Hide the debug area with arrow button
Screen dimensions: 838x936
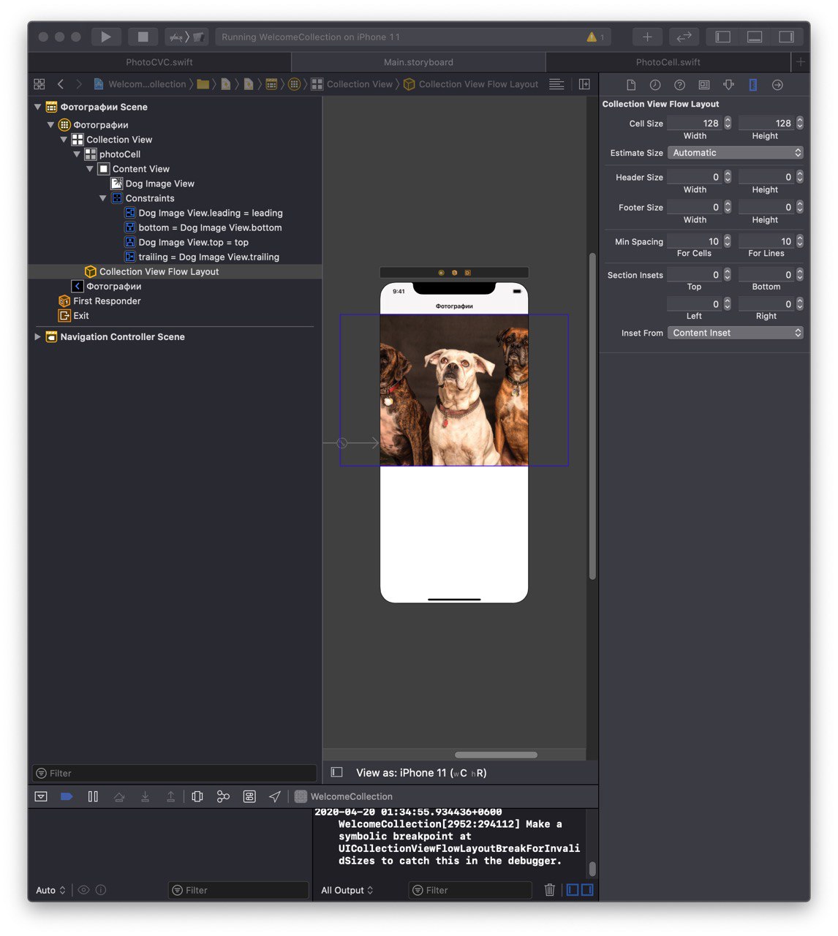41,796
